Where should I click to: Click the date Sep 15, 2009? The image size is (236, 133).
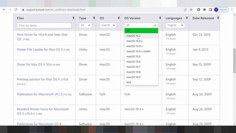pos(202,64)
